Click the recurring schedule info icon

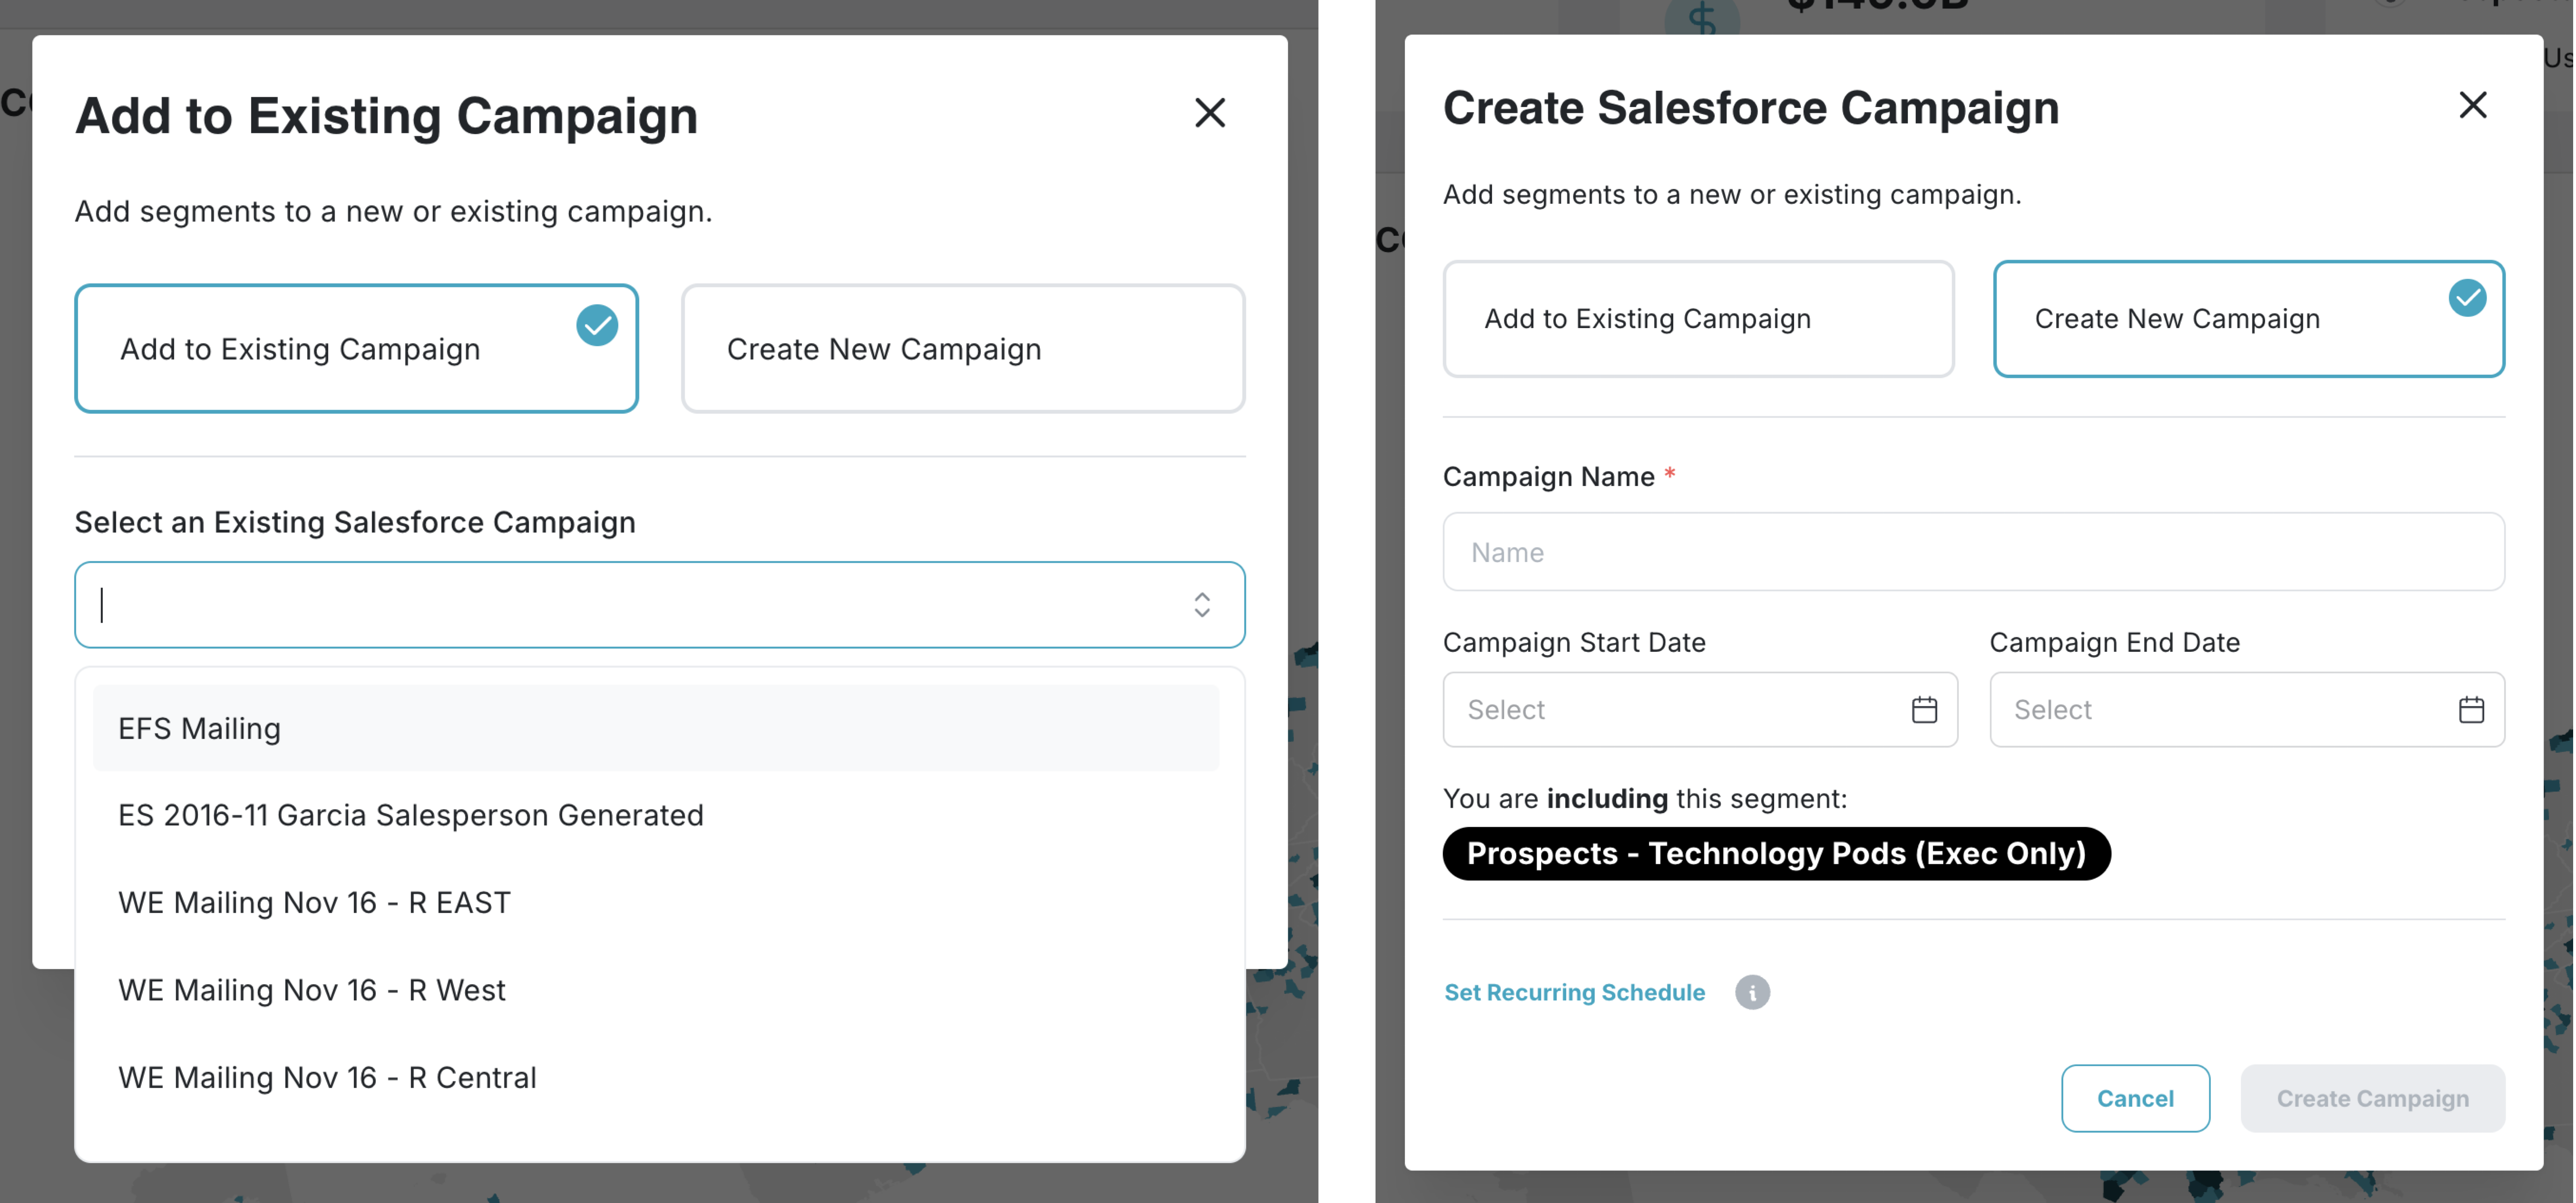[1752, 992]
